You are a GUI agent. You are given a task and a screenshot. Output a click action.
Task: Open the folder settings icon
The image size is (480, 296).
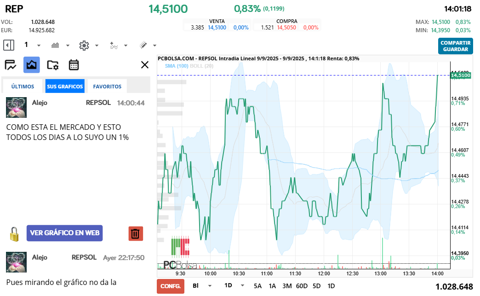click(x=53, y=65)
